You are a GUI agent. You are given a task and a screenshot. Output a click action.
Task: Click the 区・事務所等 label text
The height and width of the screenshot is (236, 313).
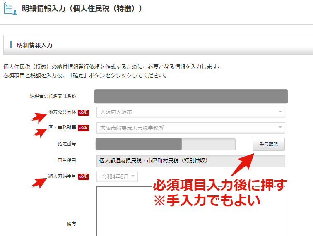tap(62, 127)
